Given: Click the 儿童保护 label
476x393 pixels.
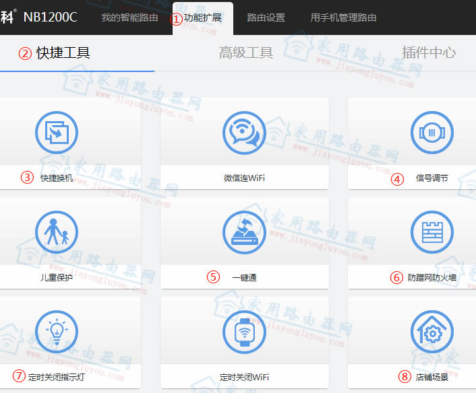Looking at the screenshot, I should pyautogui.click(x=57, y=277).
